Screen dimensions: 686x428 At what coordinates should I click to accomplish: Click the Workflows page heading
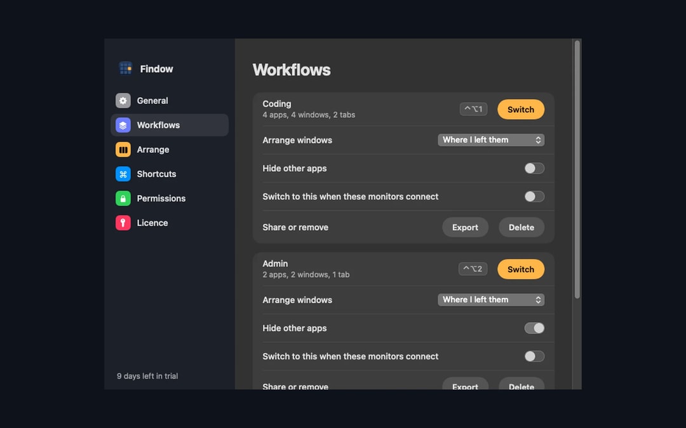tap(292, 70)
